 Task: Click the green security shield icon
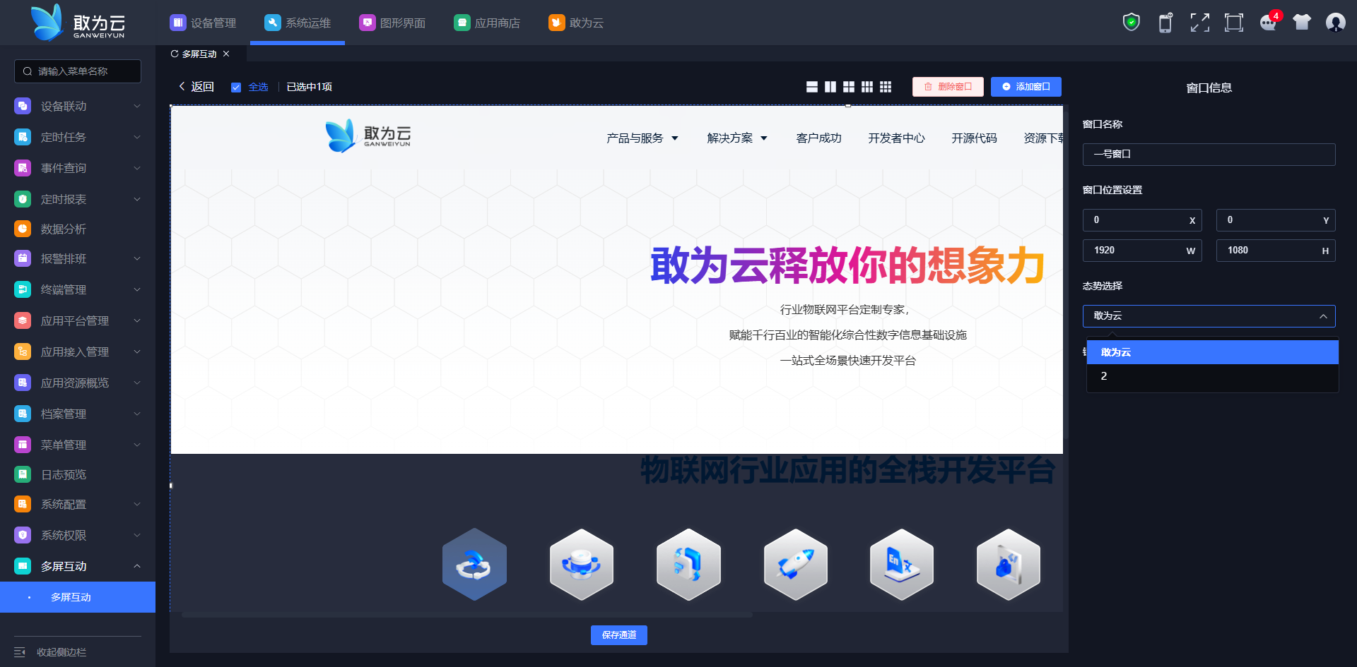point(1132,23)
